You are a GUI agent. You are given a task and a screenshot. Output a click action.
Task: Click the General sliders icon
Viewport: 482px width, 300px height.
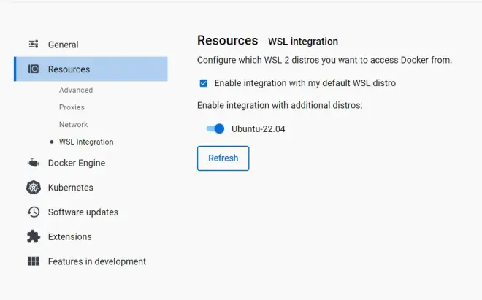[x=34, y=45]
